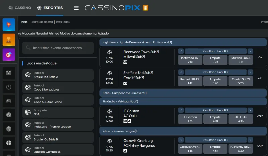This screenshot has height=156, width=268.
Task: Next market arrow for IF Gnistan match
Action: tap(250, 110)
